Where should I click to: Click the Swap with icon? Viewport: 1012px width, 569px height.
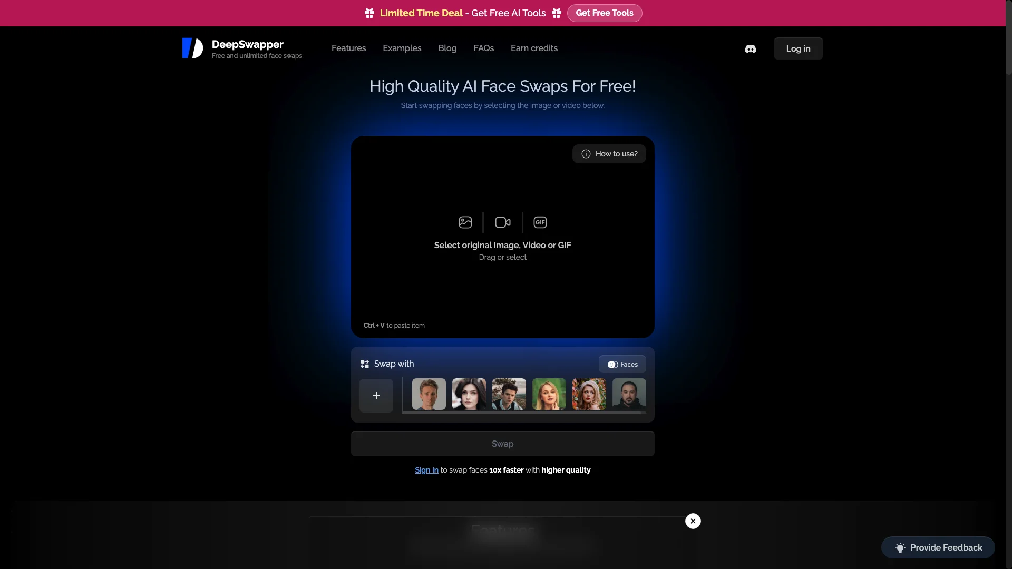click(x=365, y=364)
